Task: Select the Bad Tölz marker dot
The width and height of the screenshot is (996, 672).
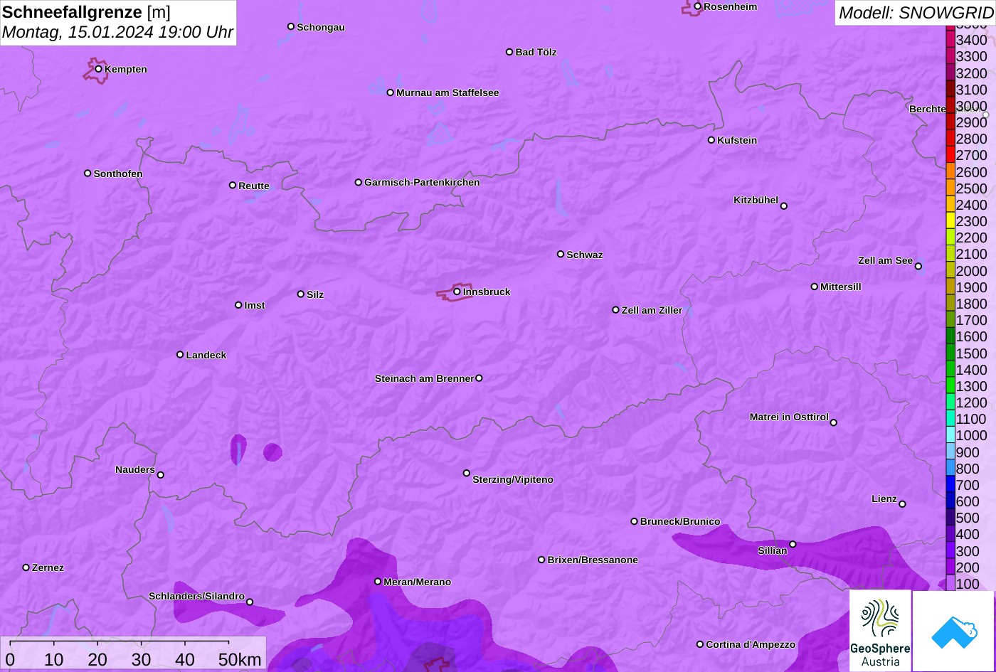Action: [509, 52]
